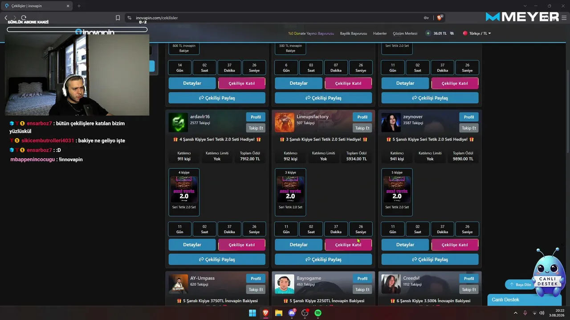Click Bayrogame avatar image

tap(285, 284)
